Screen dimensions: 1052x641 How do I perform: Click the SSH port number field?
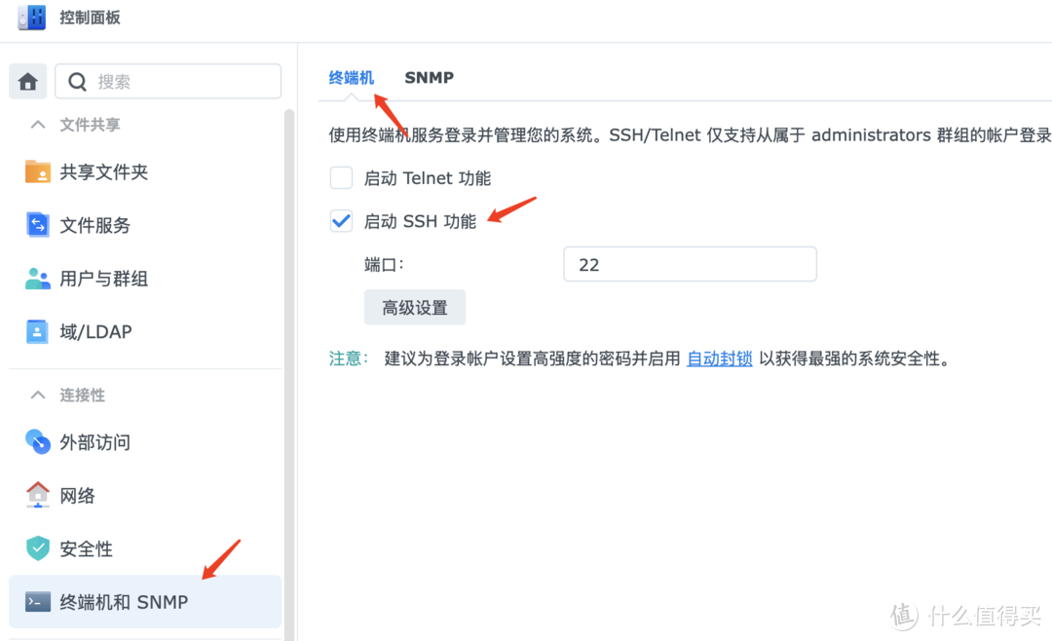point(690,263)
